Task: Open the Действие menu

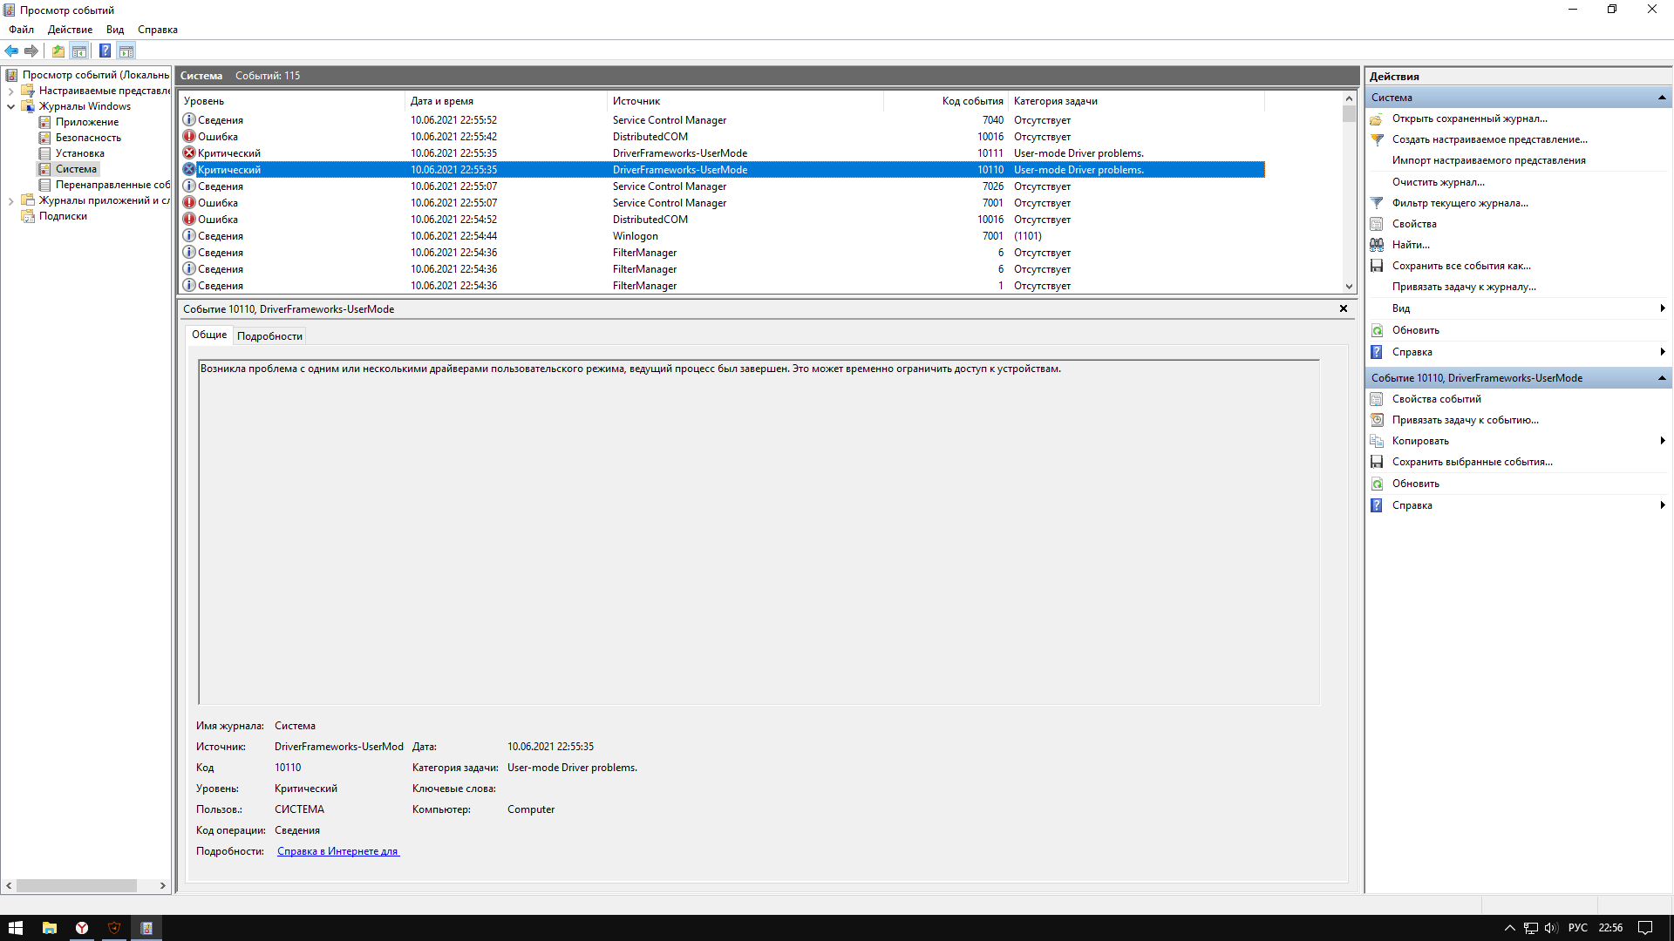Action: click(70, 30)
